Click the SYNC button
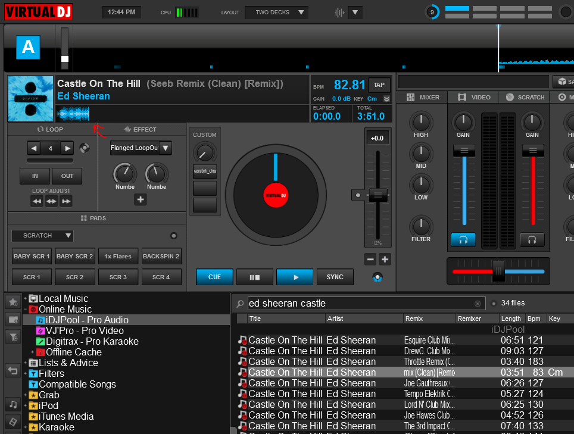This screenshot has width=574, height=434. (x=335, y=277)
